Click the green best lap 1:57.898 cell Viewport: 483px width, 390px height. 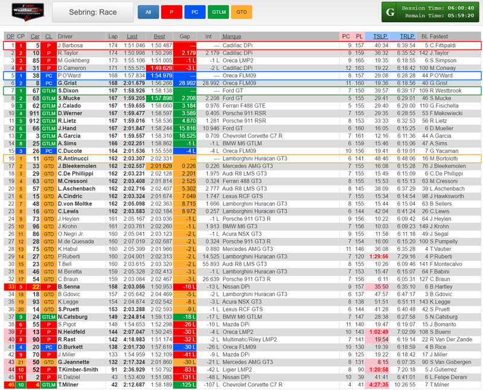coord(159,98)
